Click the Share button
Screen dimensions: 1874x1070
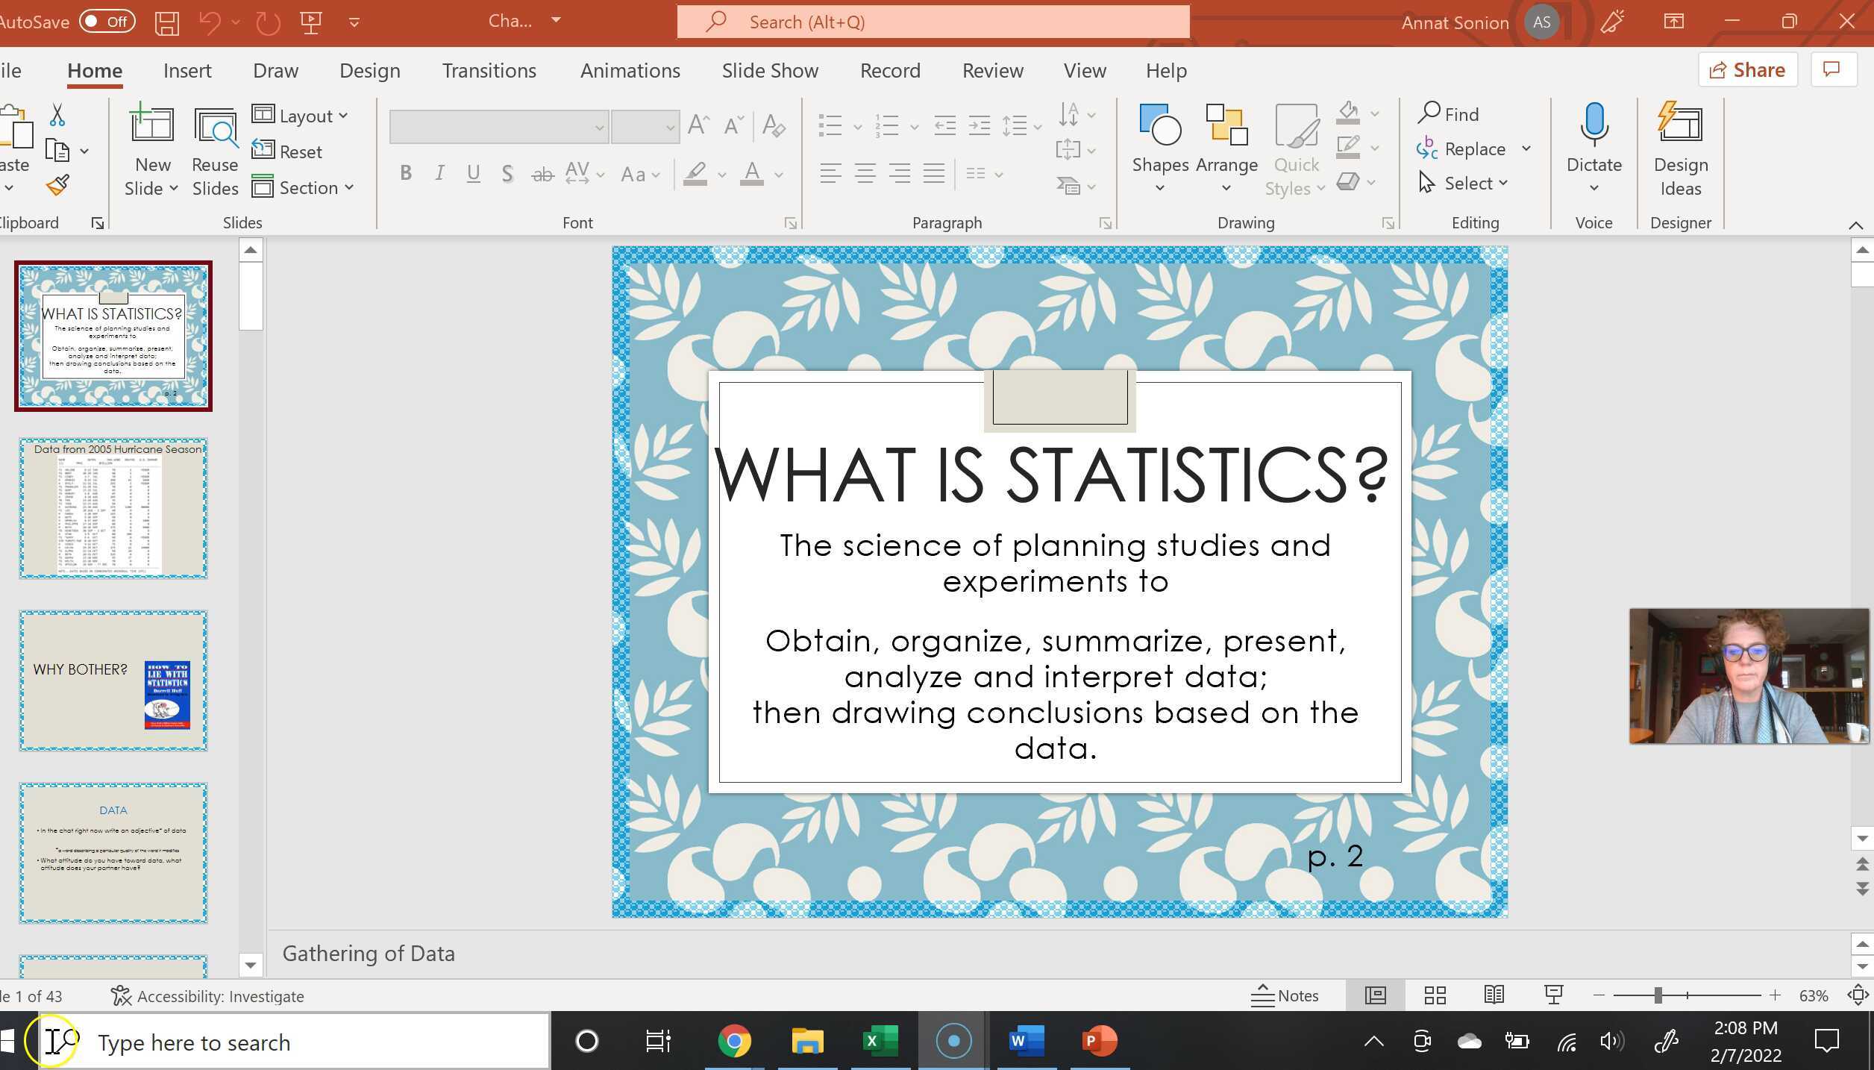click(x=1747, y=69)
